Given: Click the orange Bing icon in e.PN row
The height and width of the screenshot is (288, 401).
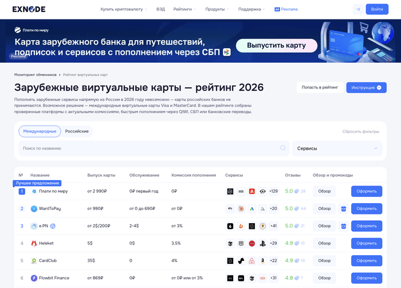Looking at the screenshot, I should tap(241, 226).
